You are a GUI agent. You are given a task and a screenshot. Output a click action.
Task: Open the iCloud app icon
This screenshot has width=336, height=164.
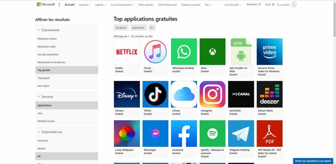[184, 94]
